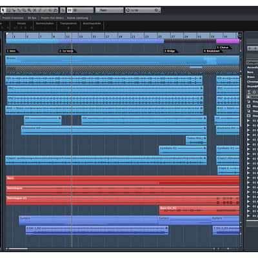This screenshot has width=258, height=258.
Task: Click the light blue first arranger section
Action: pyautogui.click(x=32, y=41)
